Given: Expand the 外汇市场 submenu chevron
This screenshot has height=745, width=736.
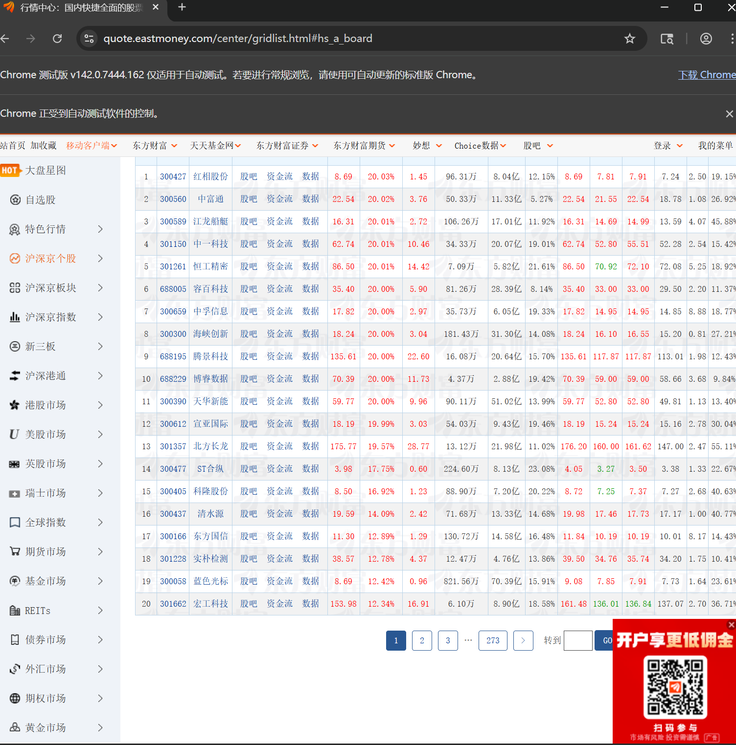Looking at the screenshot, I should point(100,669).
